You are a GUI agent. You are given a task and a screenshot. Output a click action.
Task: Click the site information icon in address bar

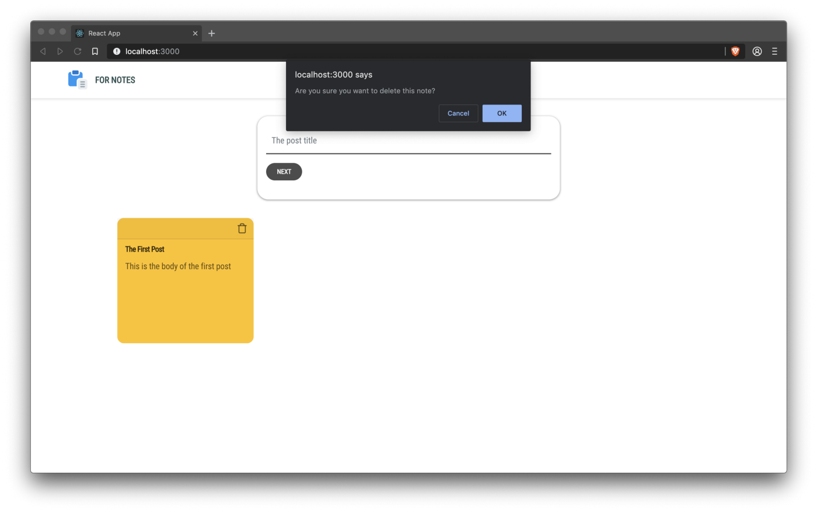click(x=116, y=51)
